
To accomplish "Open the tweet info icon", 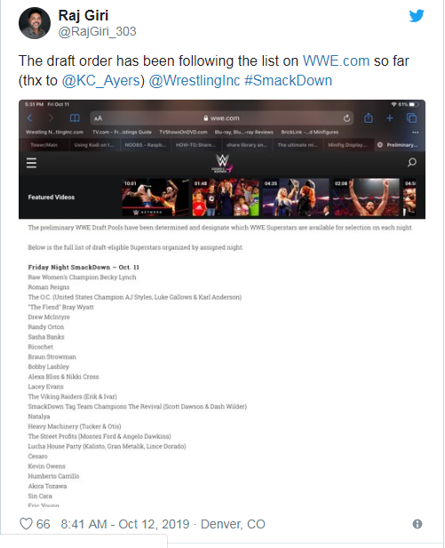I will pos(417,524).
